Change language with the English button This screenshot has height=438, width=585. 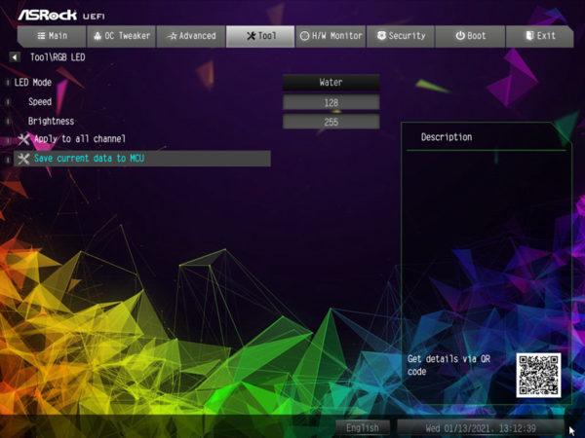363,427
